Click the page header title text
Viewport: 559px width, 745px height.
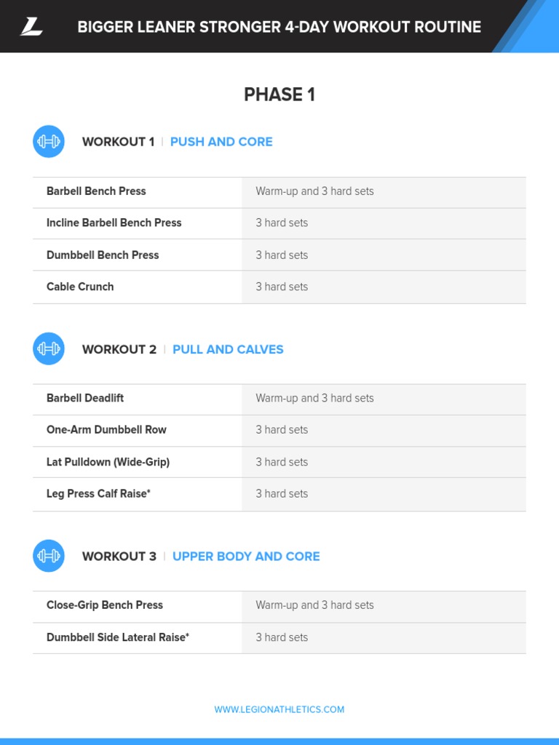[x=279, y=27]
